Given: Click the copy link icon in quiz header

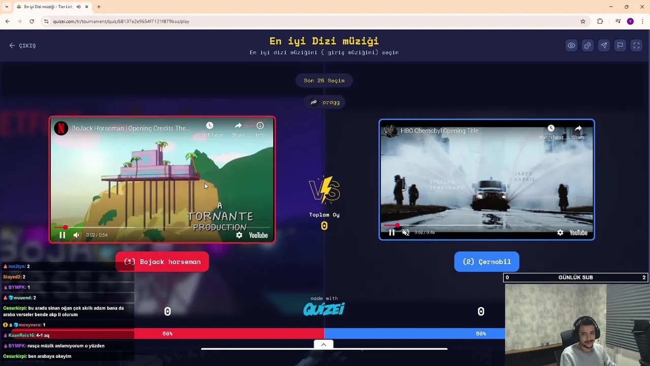Looking at the screenshot, I should coord(588,45).
